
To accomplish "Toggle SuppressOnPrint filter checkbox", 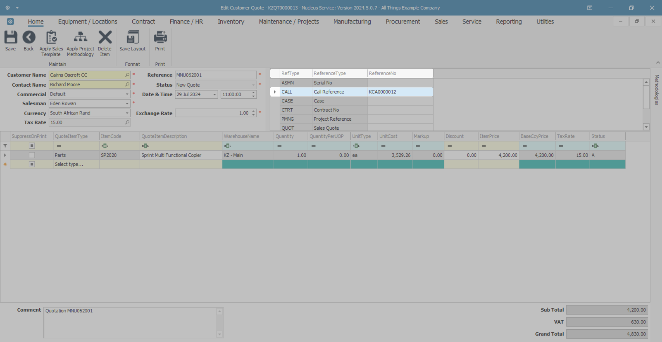I will (x=32, y=146).
